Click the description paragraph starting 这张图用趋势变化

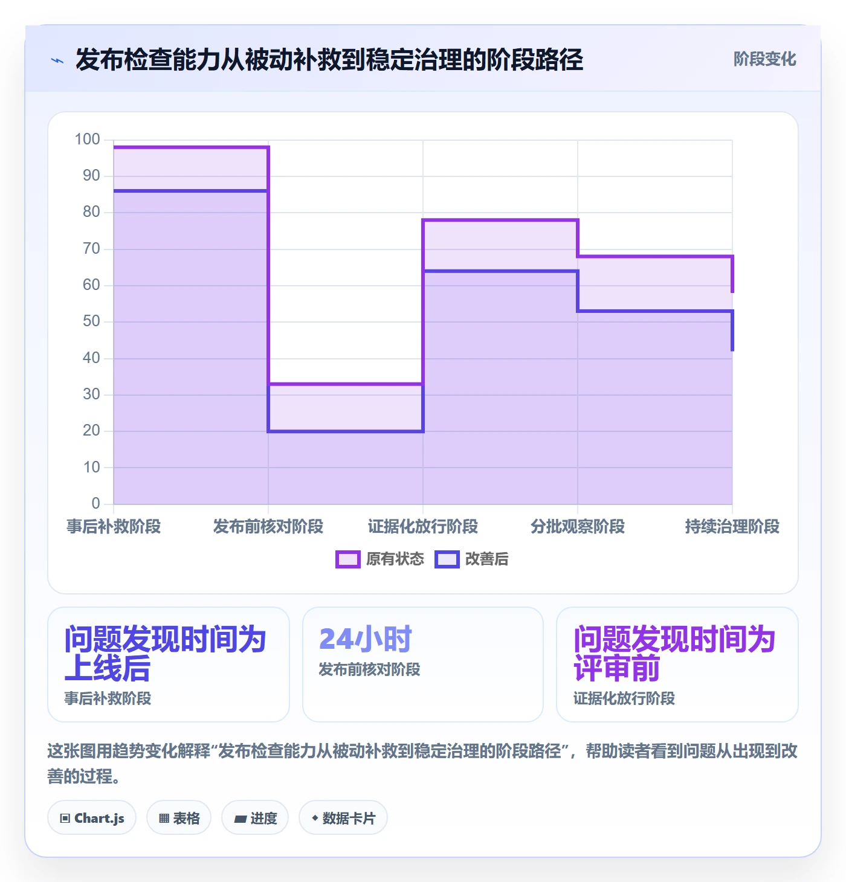tap(422, 764)
